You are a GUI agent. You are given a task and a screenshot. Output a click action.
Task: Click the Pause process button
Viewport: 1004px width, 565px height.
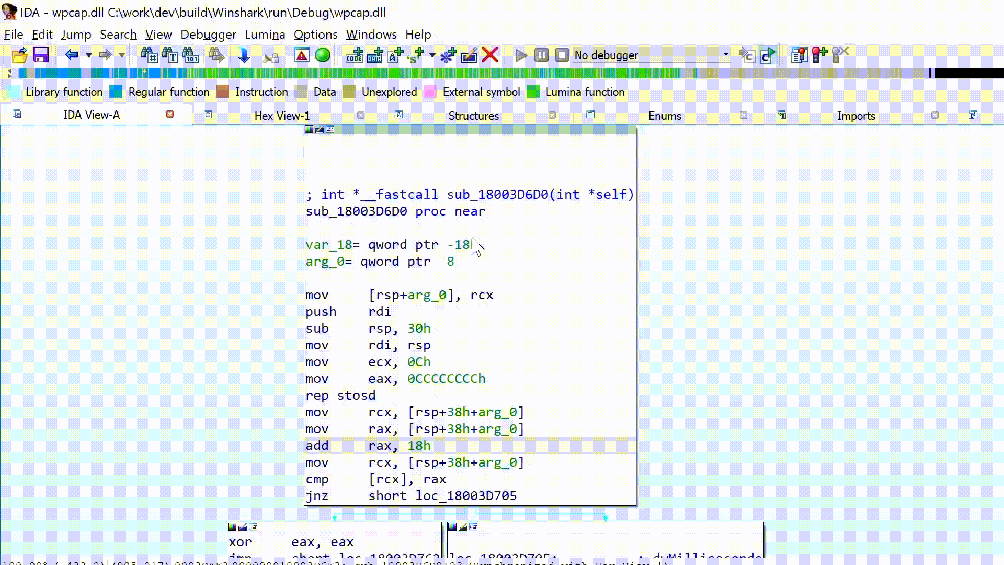pyautogui.click(x=542, y=55)
